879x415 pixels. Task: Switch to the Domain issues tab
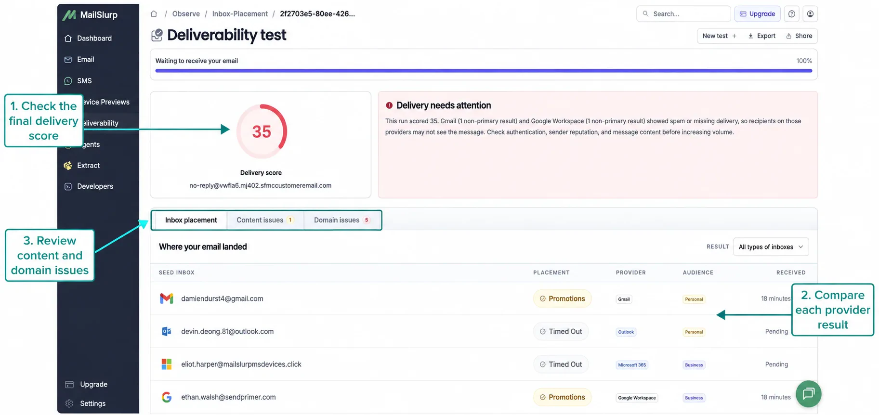coord(341,220)
